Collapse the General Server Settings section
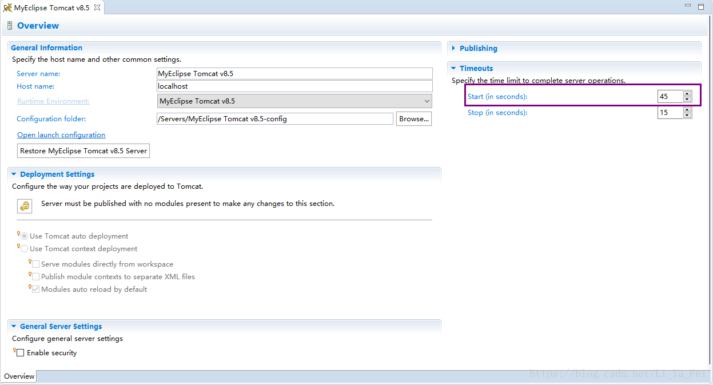Viewport: 713px width, 385px height. click(x=14, y=327)
